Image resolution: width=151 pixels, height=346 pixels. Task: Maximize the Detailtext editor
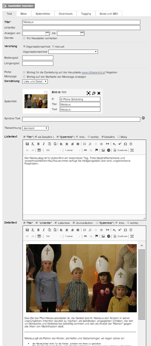[132, 236]
